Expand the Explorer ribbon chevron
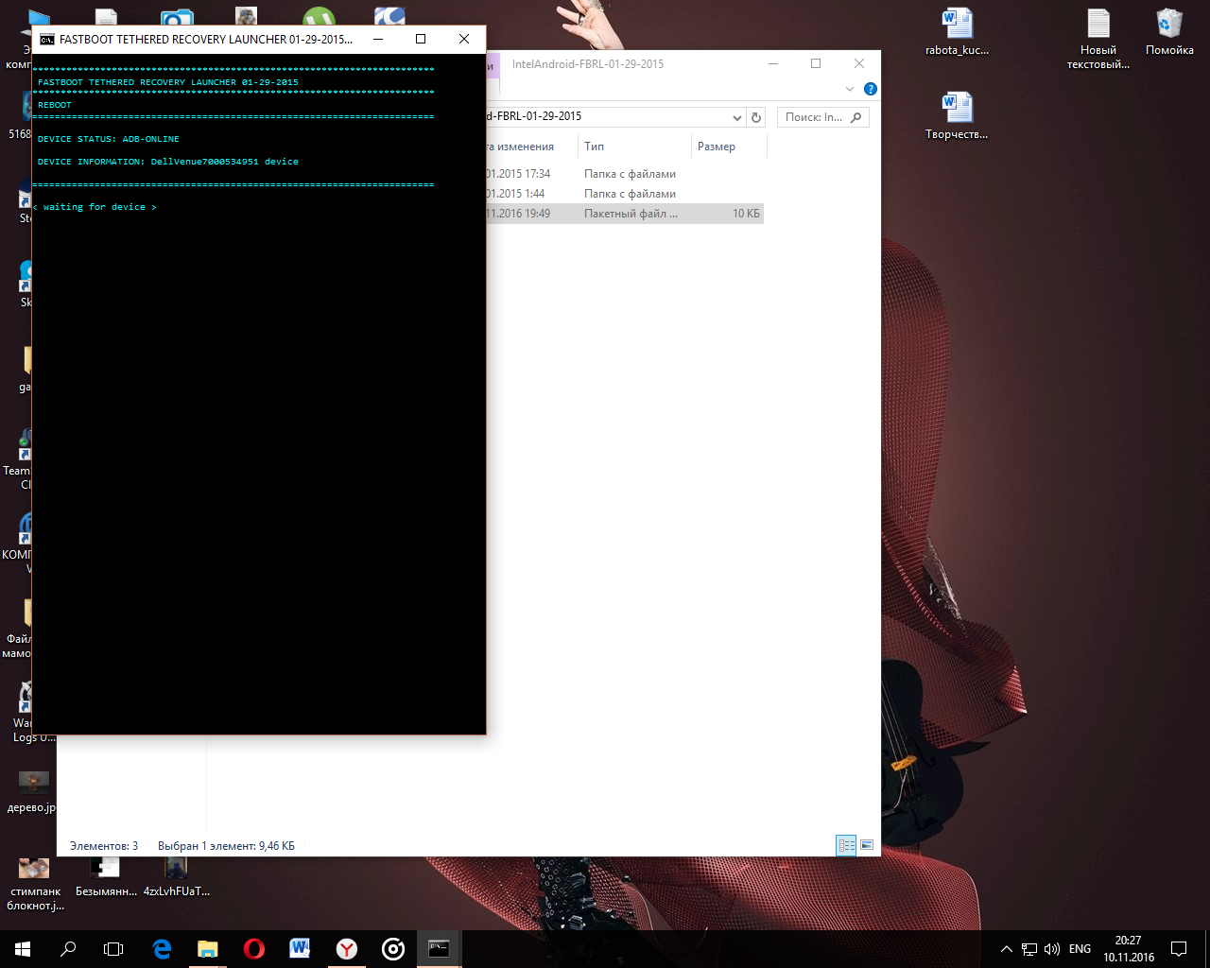1210x968 pixels. pos(850,89)
